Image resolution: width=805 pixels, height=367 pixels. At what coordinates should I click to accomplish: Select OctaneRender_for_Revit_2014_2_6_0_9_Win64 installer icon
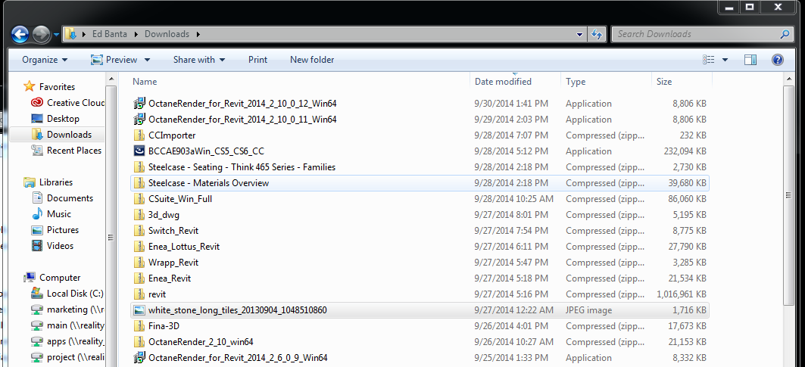tap(139, 358)
